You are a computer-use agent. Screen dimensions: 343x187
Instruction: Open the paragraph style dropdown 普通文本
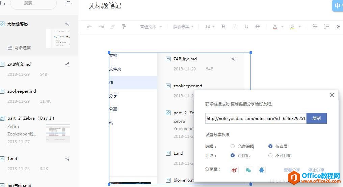pos(151,27)
